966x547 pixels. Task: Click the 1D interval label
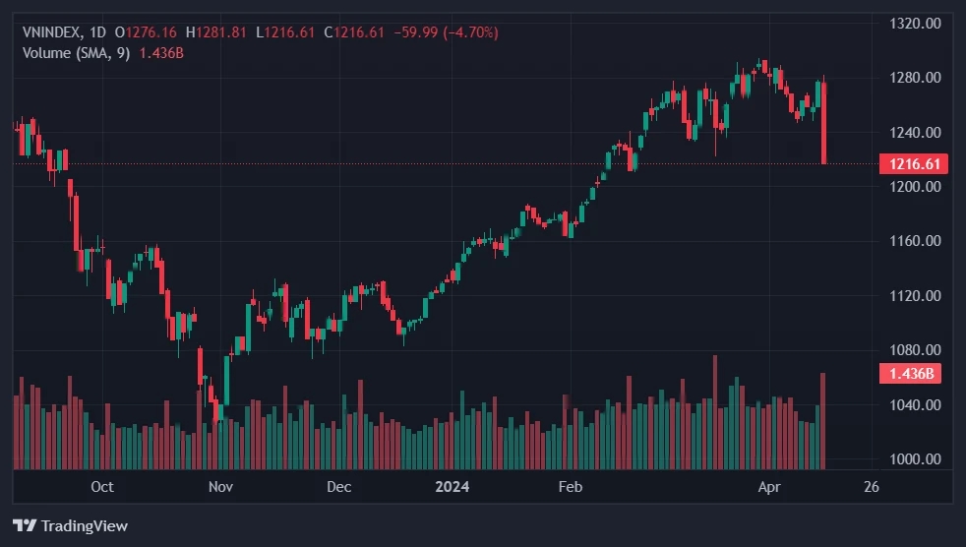pyautogui.click(x=97, y=32)
